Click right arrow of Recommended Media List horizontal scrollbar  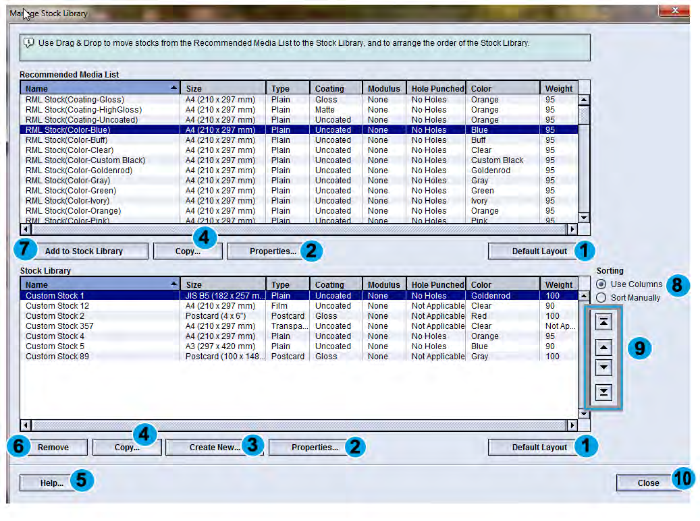[x=572, y=229]
